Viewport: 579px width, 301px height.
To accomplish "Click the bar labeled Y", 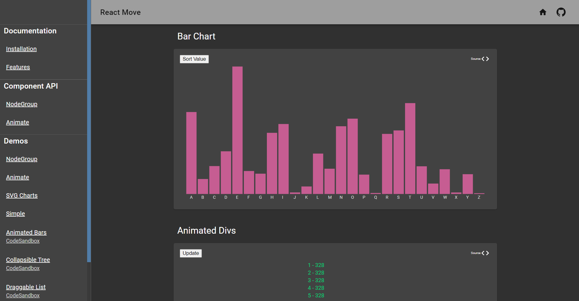I will click(x=468, y=184).
